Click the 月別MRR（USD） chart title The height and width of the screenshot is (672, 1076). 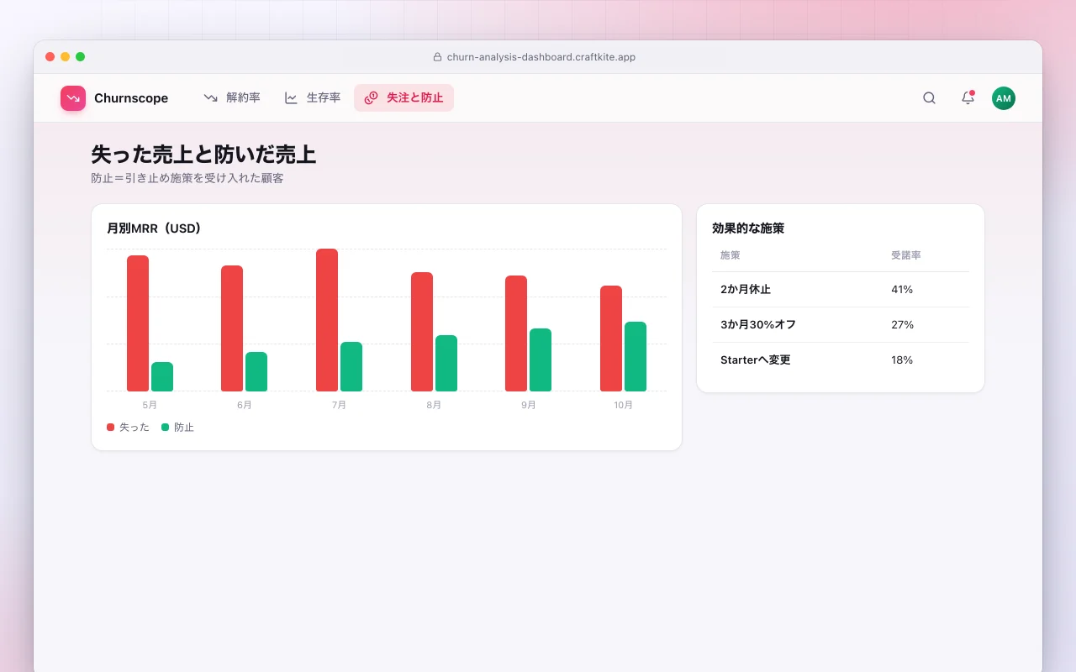(155, 228)
